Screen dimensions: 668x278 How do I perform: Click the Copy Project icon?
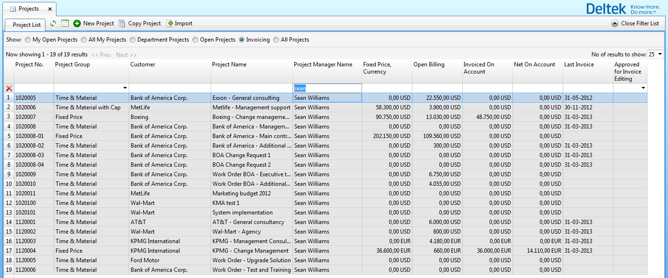tap(122, 23)
